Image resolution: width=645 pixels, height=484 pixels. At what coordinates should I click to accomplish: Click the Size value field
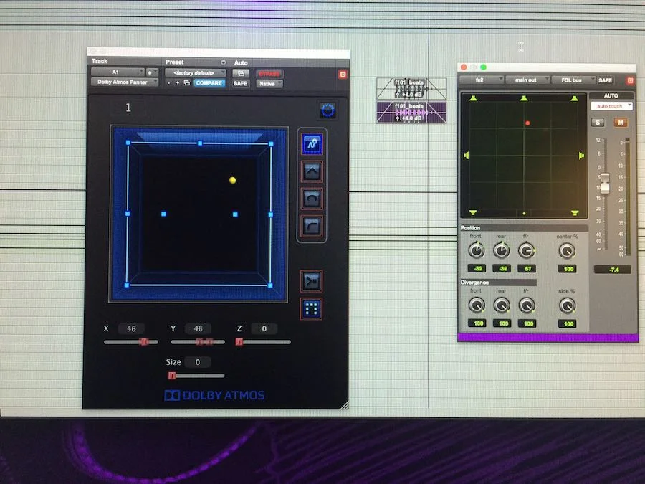pos(198,362)
